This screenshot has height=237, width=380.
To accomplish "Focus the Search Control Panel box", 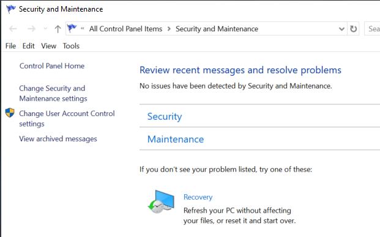I will click(x=372, y=29).
